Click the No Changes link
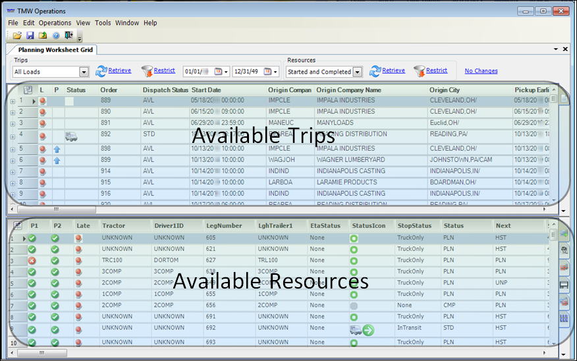577x361 pixels. pyautogui.click(x=481, y=71)
